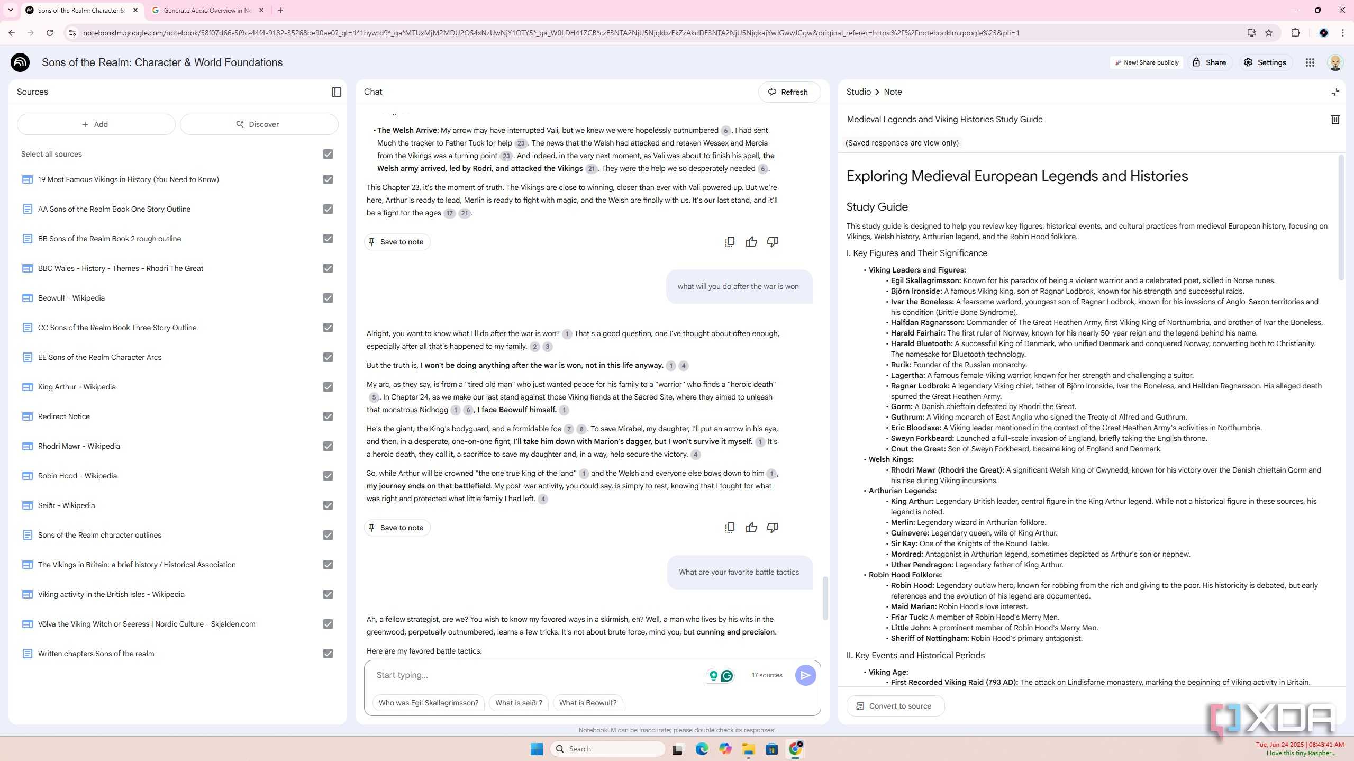Send the chat message with the arrow button

pos(805,675)
